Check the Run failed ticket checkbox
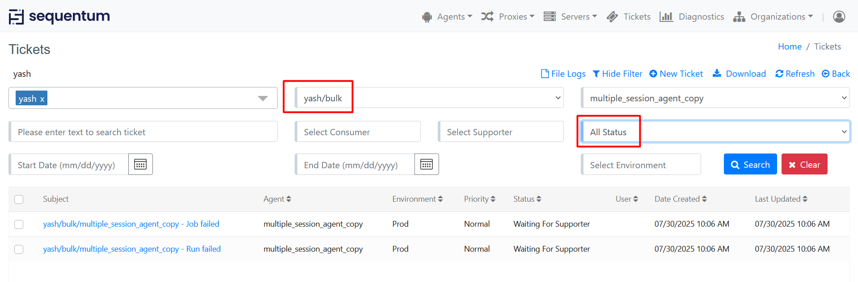 point(19,249)
